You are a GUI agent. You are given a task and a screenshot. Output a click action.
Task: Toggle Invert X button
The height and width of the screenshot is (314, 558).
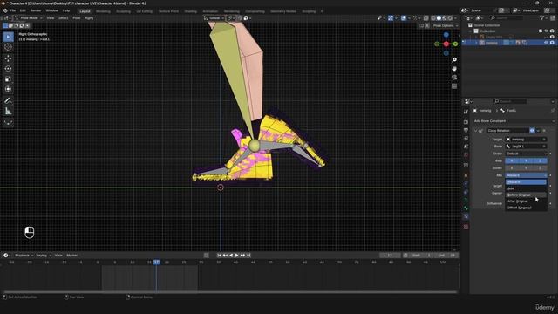tap(512, 168)
